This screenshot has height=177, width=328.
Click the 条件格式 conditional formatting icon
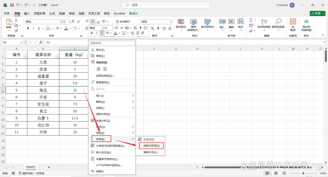pyautogui.click(x=181, y=22)
